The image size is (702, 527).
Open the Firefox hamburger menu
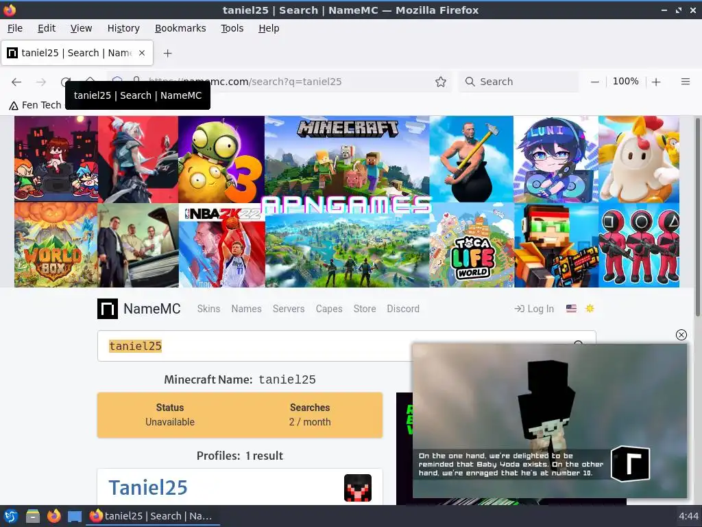click(x=685, y=82)
